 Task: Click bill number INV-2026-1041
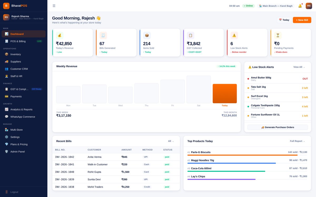(x=65, y=164)
